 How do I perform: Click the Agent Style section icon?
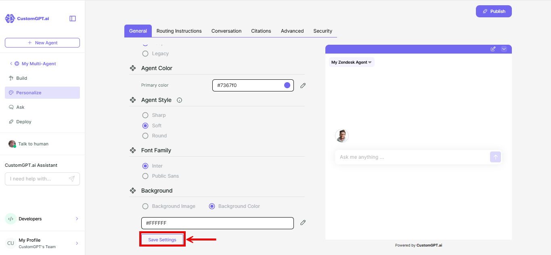click(133, 100)
